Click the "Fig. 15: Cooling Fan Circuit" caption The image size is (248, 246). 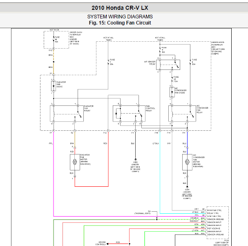click(120, 23)
